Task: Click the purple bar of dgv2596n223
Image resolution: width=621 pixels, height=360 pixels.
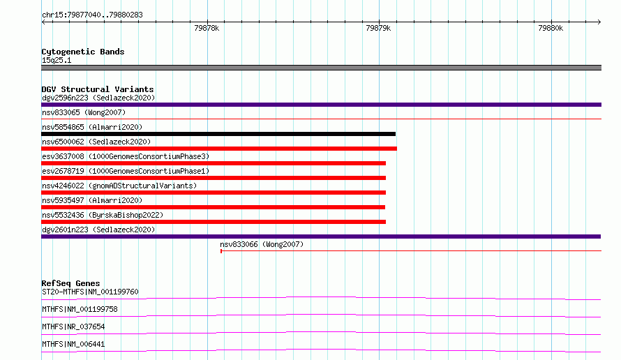Action: click(321, 105)
